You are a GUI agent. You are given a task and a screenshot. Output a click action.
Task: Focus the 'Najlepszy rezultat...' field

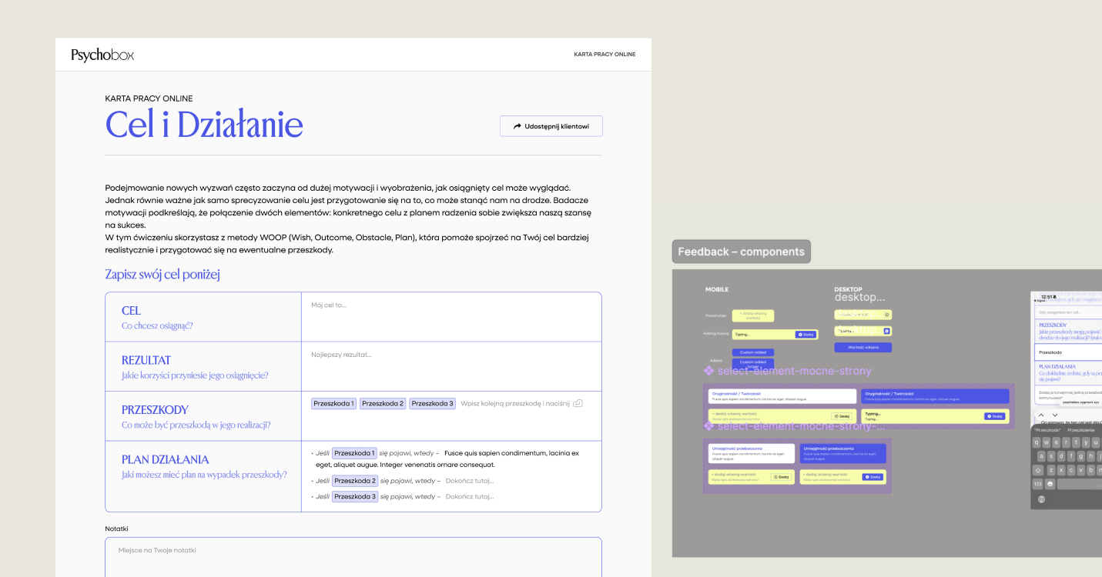click(451, 366)
